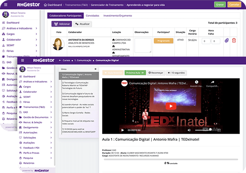The width and height of the screenshot is (246, 173).
Task: Click Férias icon in back window sidebar
Action: click(x=4, y=51)
